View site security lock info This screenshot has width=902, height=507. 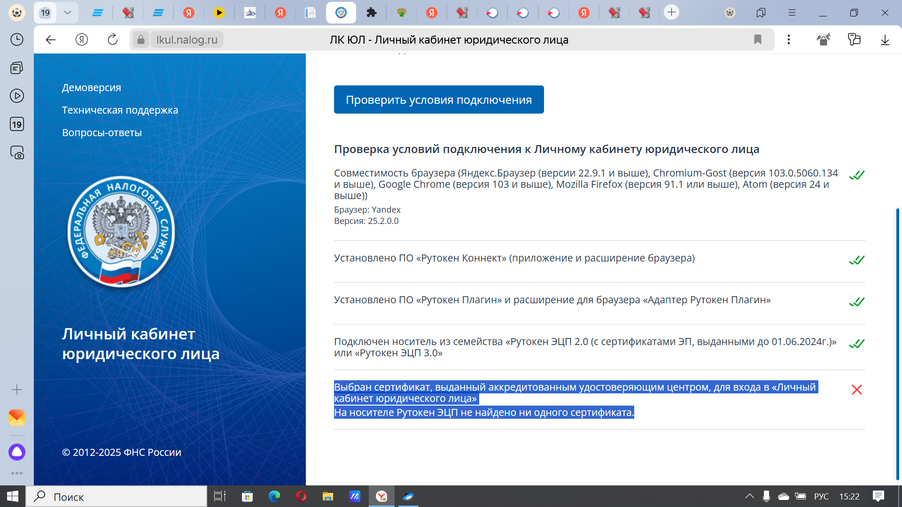(x=140, y=40)
